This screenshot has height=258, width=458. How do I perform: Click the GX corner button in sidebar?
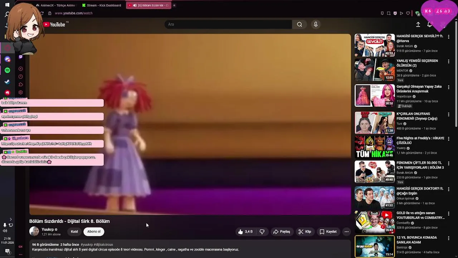[x=20, y=247]
